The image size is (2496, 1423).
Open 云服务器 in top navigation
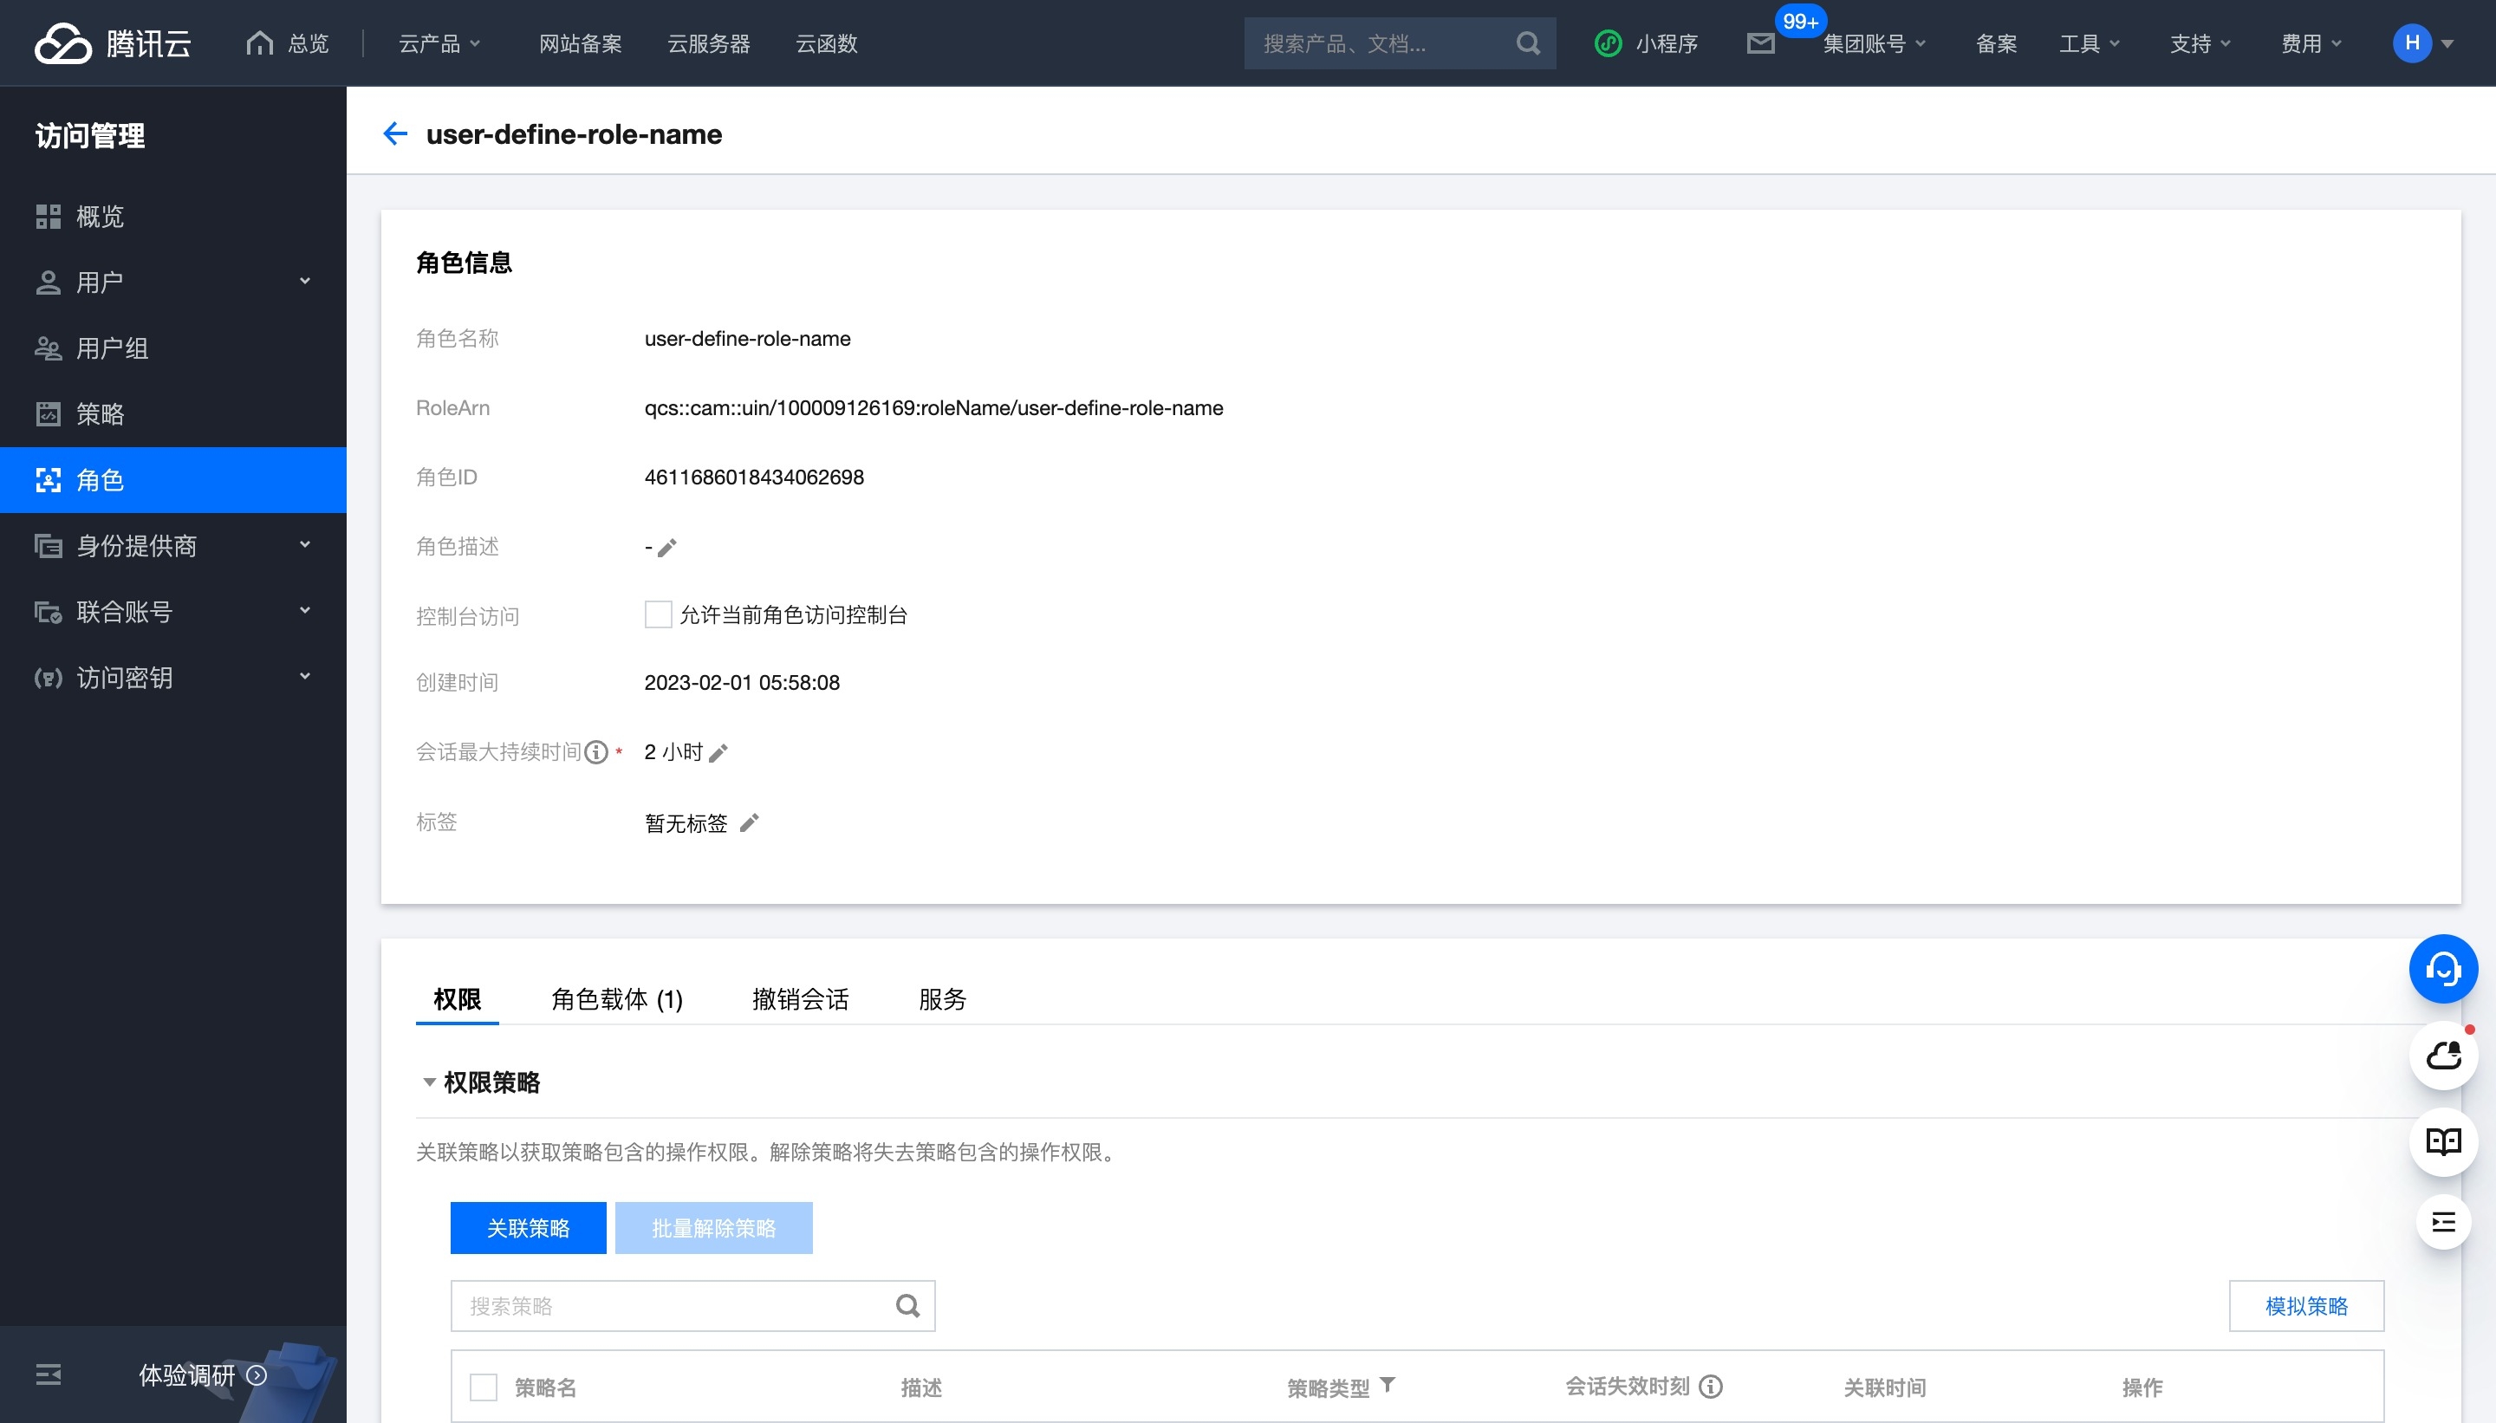tap(709, 43)
